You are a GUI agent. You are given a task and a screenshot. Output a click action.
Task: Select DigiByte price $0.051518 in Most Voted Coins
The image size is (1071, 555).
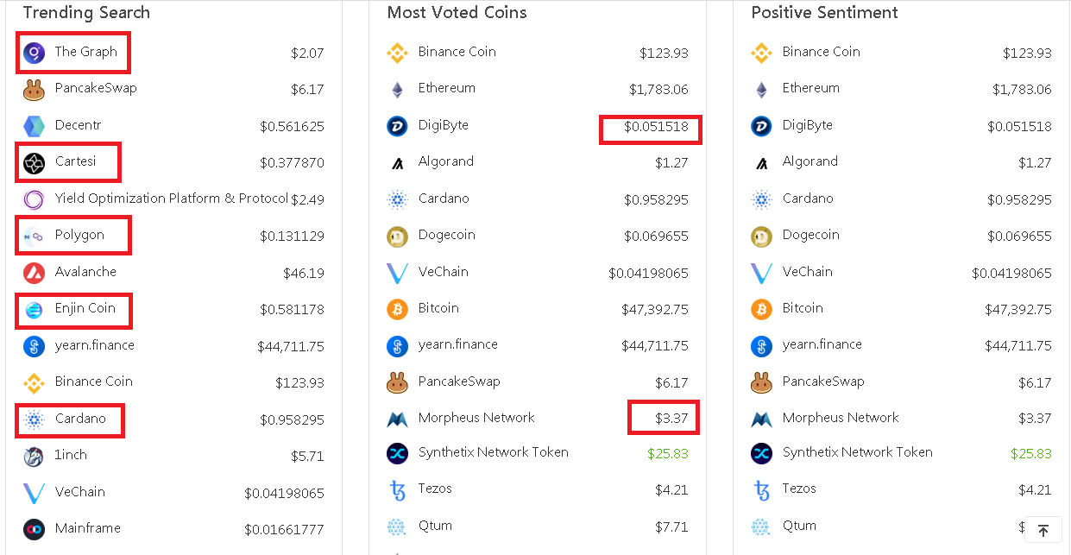tap(657, 127)
